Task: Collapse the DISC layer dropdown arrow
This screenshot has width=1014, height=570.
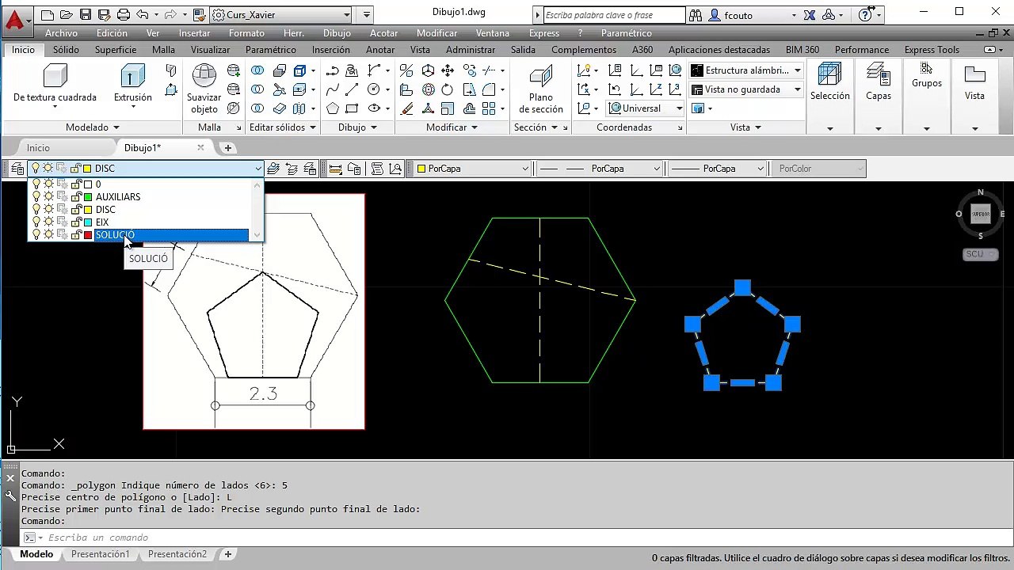Action: click(x=257, y=169)
